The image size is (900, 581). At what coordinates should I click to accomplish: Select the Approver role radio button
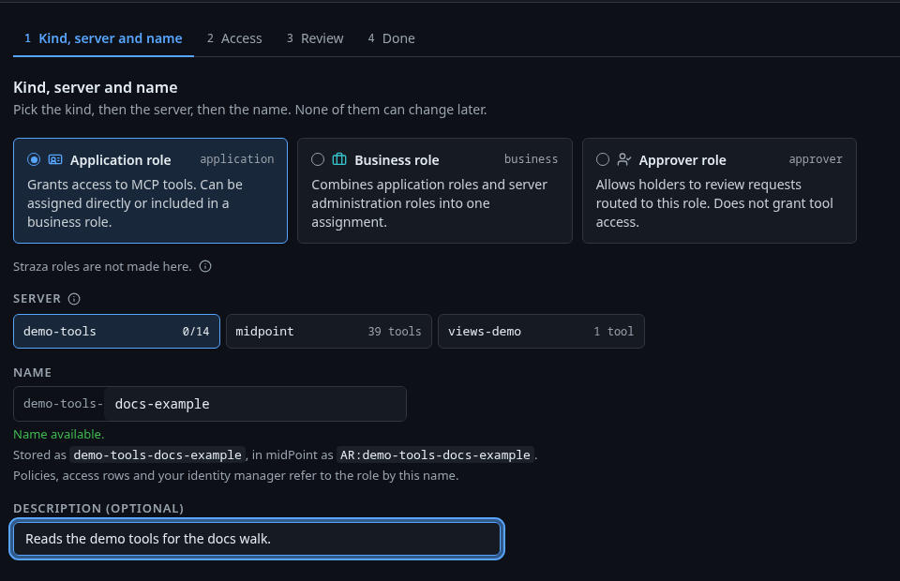(603, 159)
